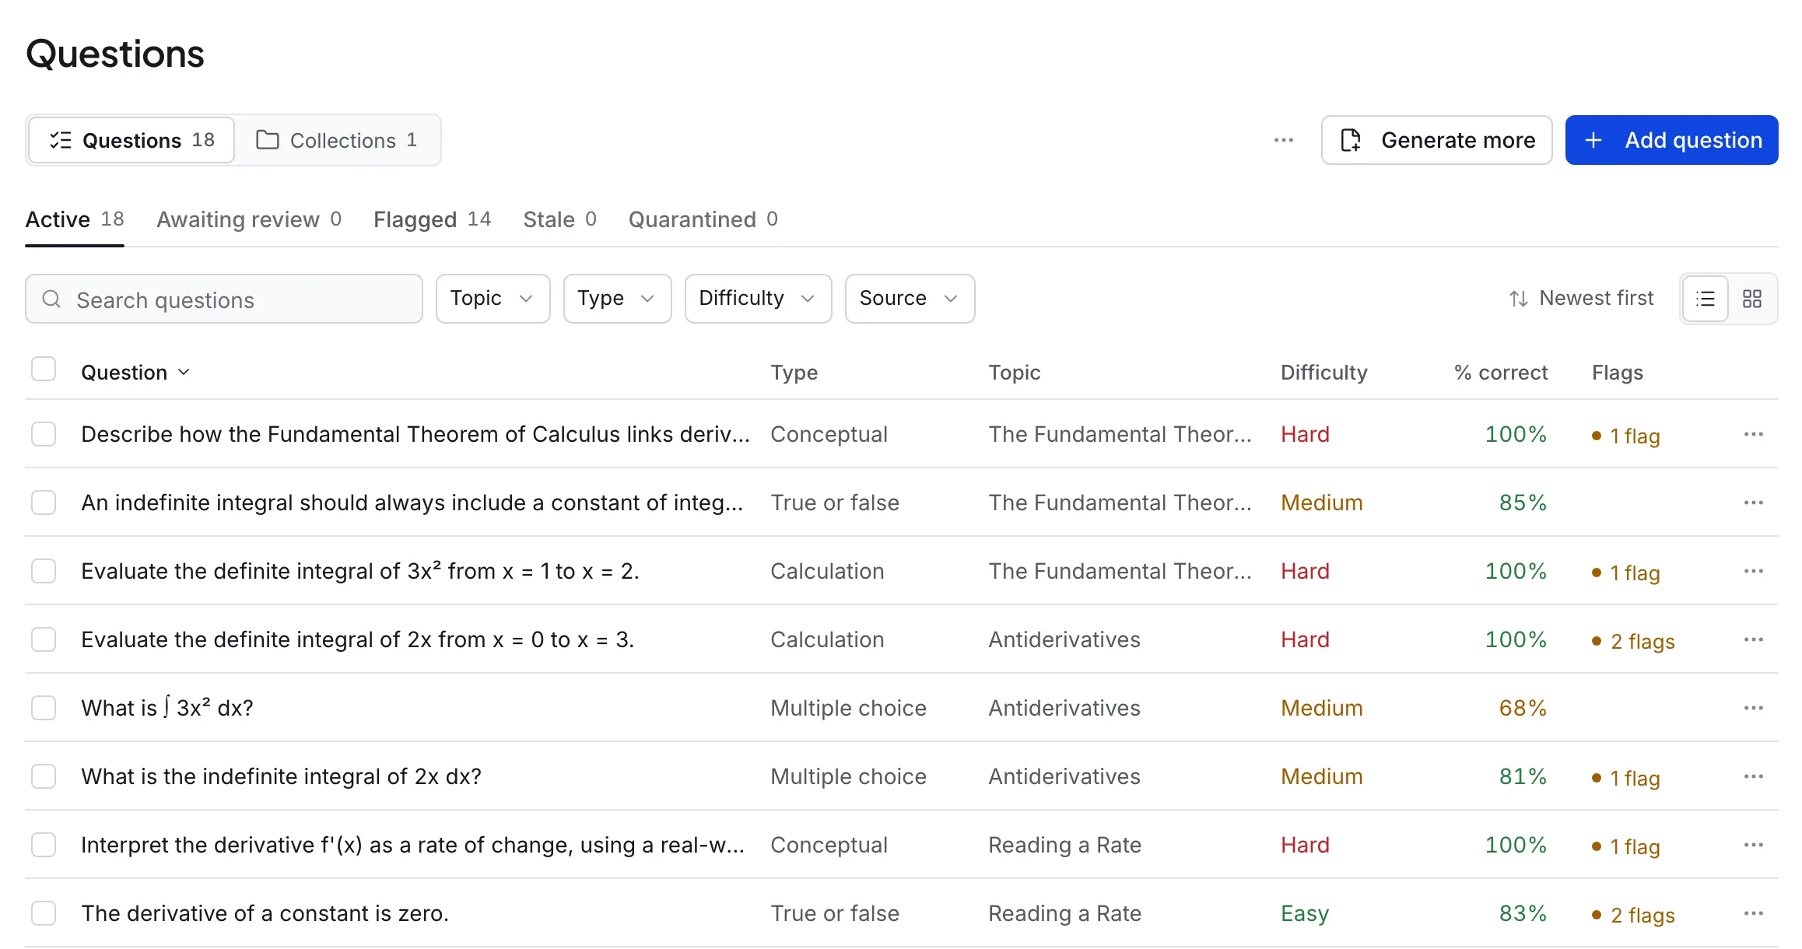This screenshot has width=1802, height=949.
Task: Open row menu for 'indefinite integral of 2x dx'
Action: tap(1754, 776)
